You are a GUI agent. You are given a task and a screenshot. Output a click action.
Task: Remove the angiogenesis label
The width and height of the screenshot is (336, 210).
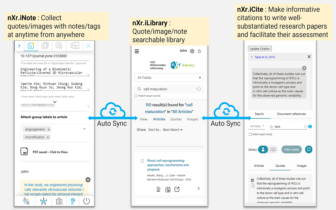tap(49, 129)
